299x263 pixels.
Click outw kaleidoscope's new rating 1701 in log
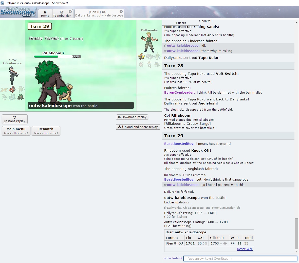tap(224, 222)
